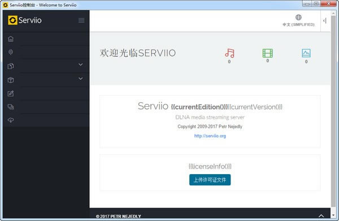This screenshot has height=221, width=339.
Task: Click the vertical scrollbar thumb
Action: 333,111
